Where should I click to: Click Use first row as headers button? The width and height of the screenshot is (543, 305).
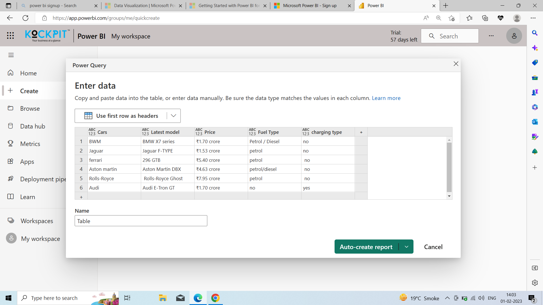[x=121, y=116]
